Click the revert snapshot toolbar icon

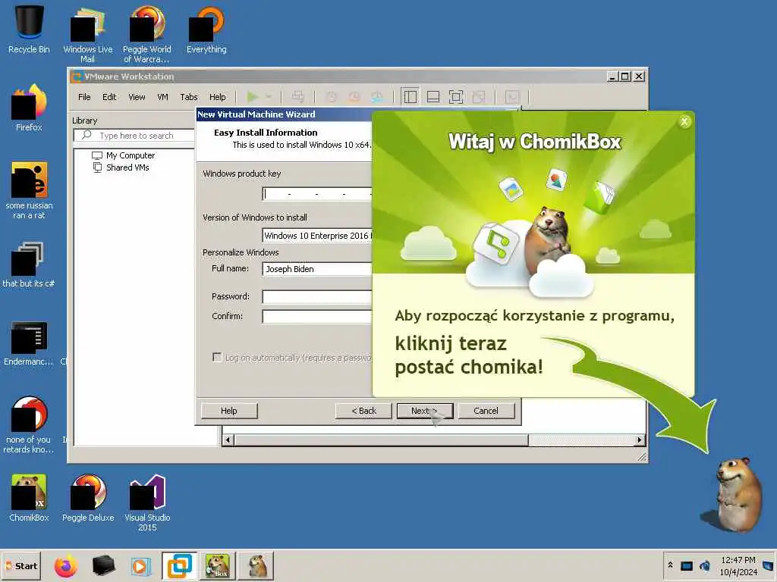[354, 96]
